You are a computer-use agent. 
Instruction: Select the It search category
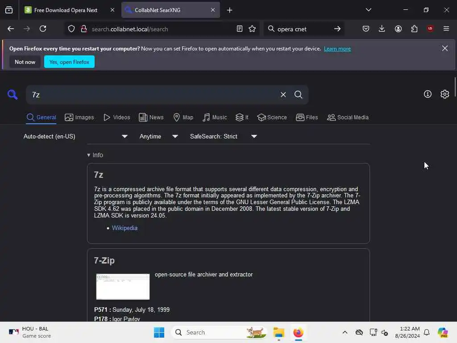pos(242,117)
